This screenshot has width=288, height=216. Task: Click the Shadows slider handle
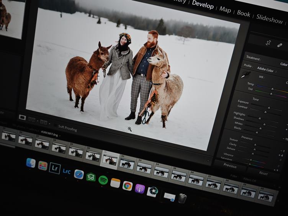(x=264, y=124)
